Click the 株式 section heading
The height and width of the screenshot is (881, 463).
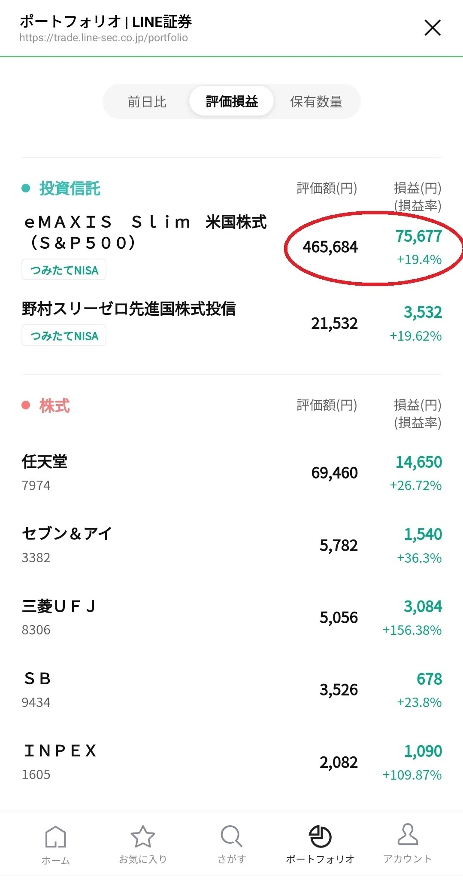coord(54,405)
